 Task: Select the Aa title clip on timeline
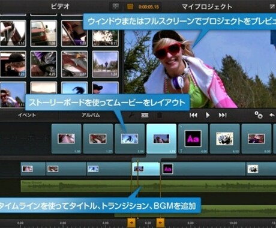pos(203,169)
